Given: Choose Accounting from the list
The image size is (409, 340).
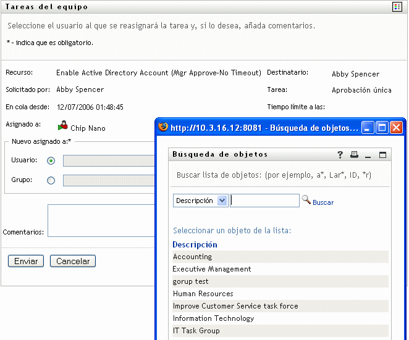Looking at the screenshot, I should [x=280, y=257].
